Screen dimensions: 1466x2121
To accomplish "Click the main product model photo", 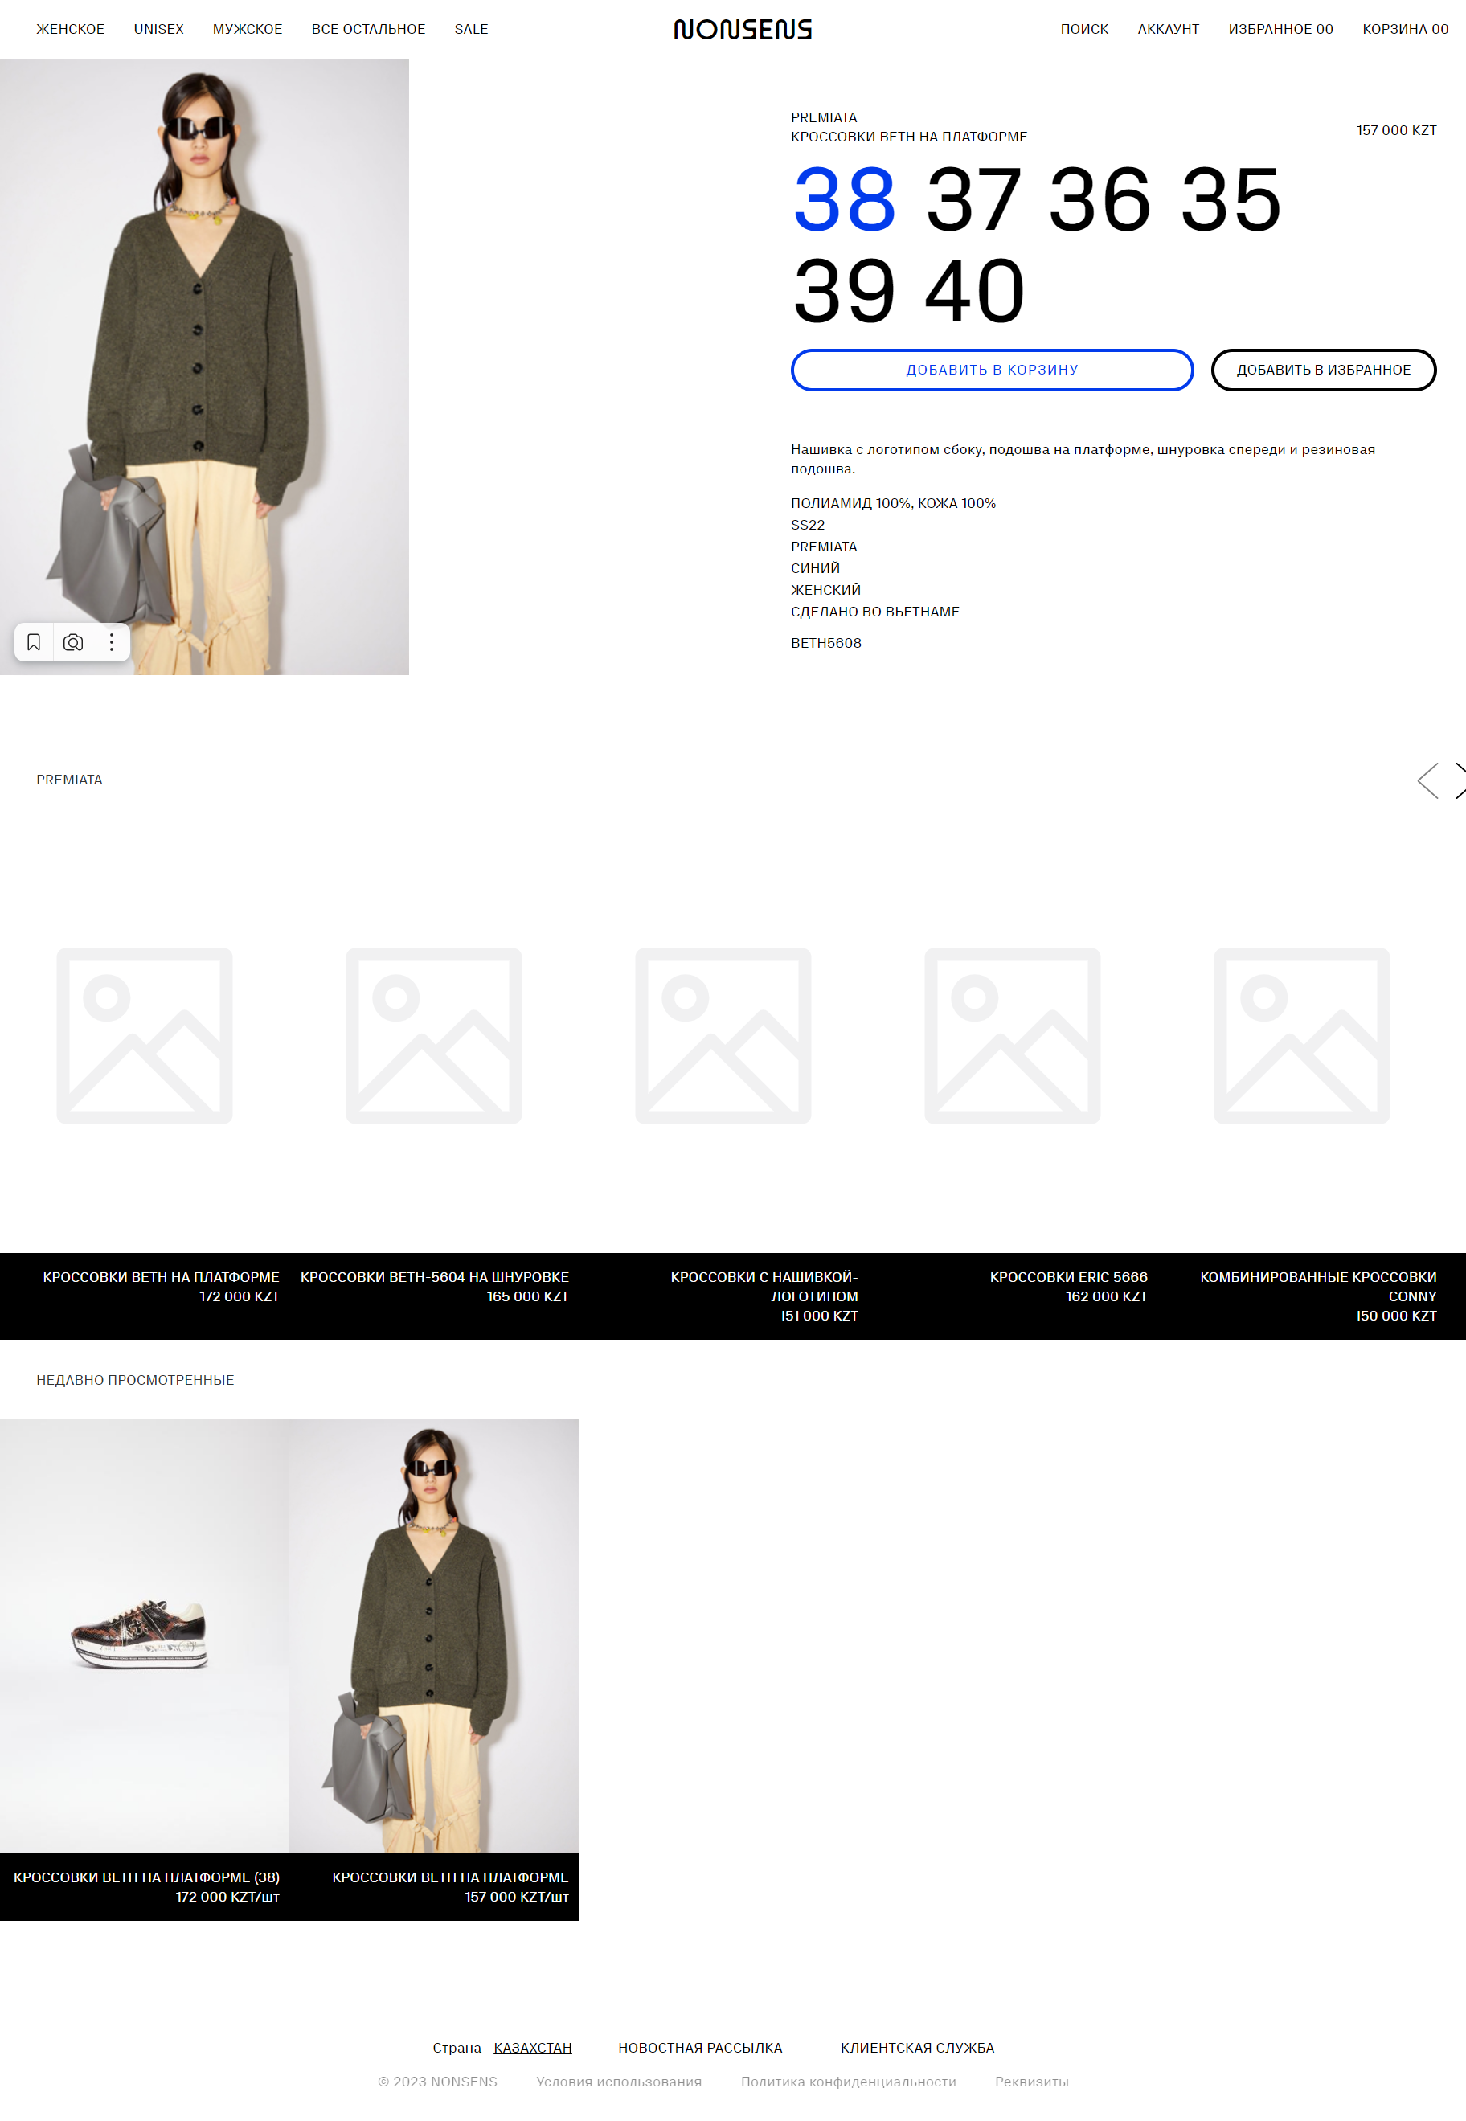I will point(204,367).
